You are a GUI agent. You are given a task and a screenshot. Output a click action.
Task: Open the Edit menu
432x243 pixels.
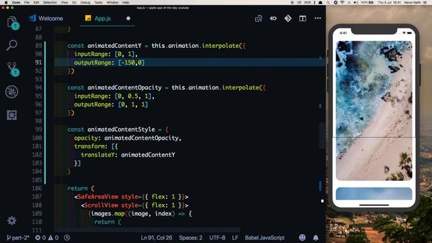coord(36,2)
